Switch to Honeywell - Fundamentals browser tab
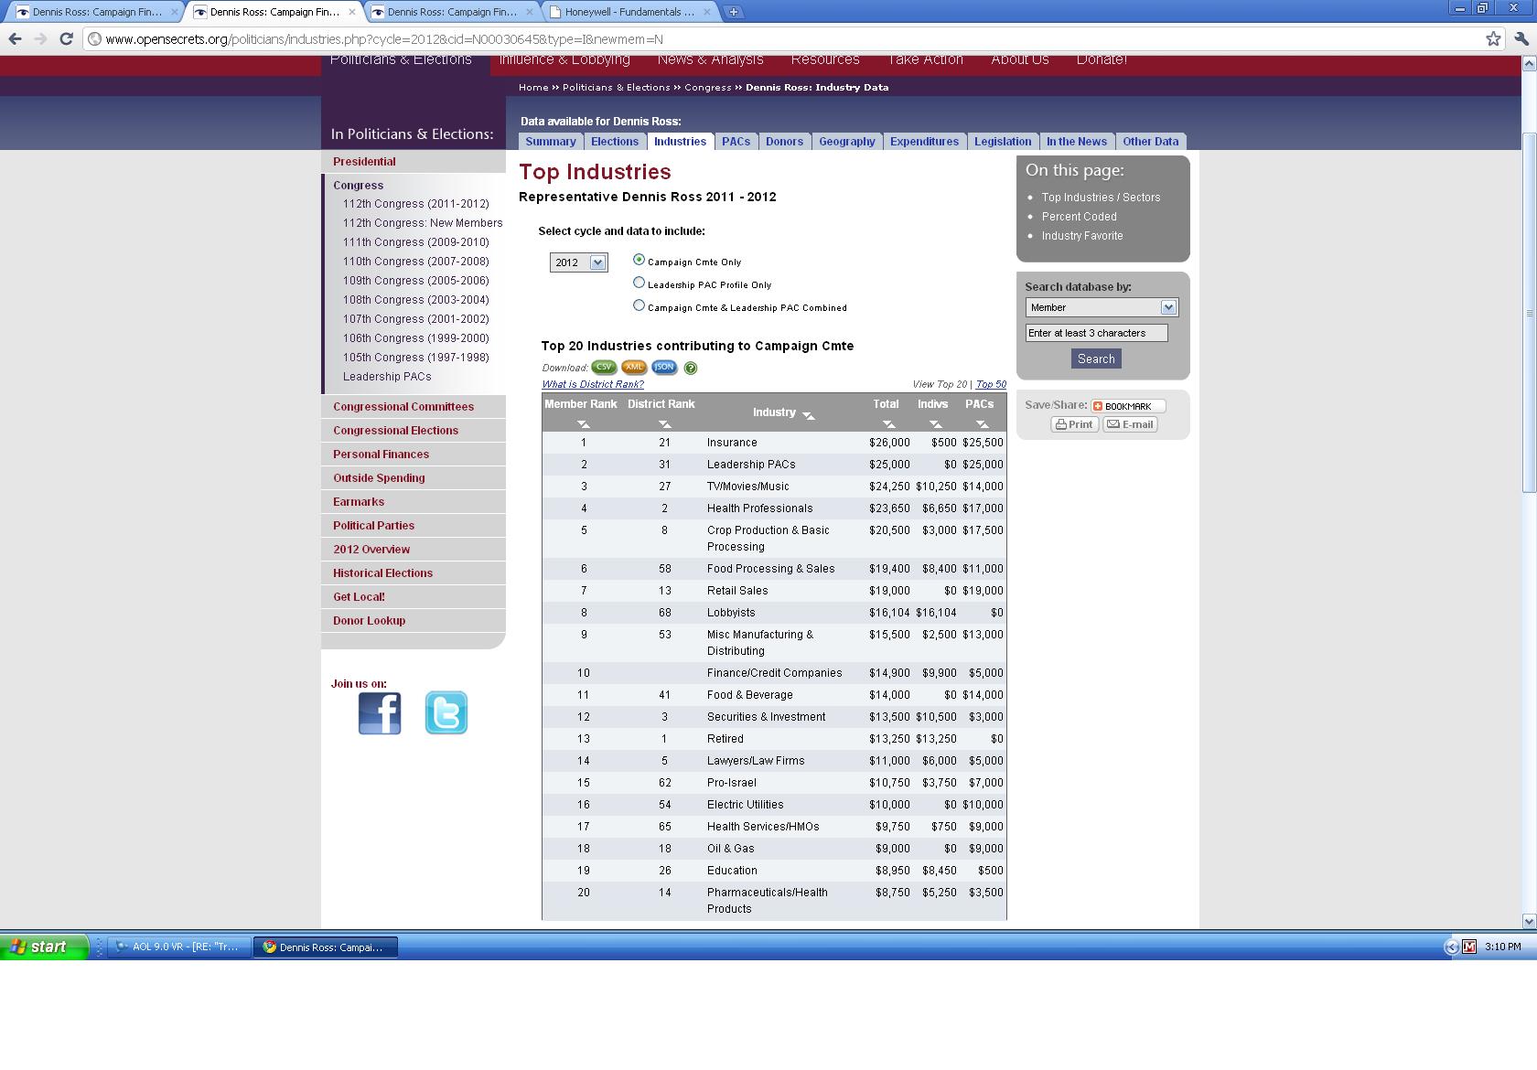Image resolution: width=1537 pixels, height=1070 pixels. tap(629, 12)
